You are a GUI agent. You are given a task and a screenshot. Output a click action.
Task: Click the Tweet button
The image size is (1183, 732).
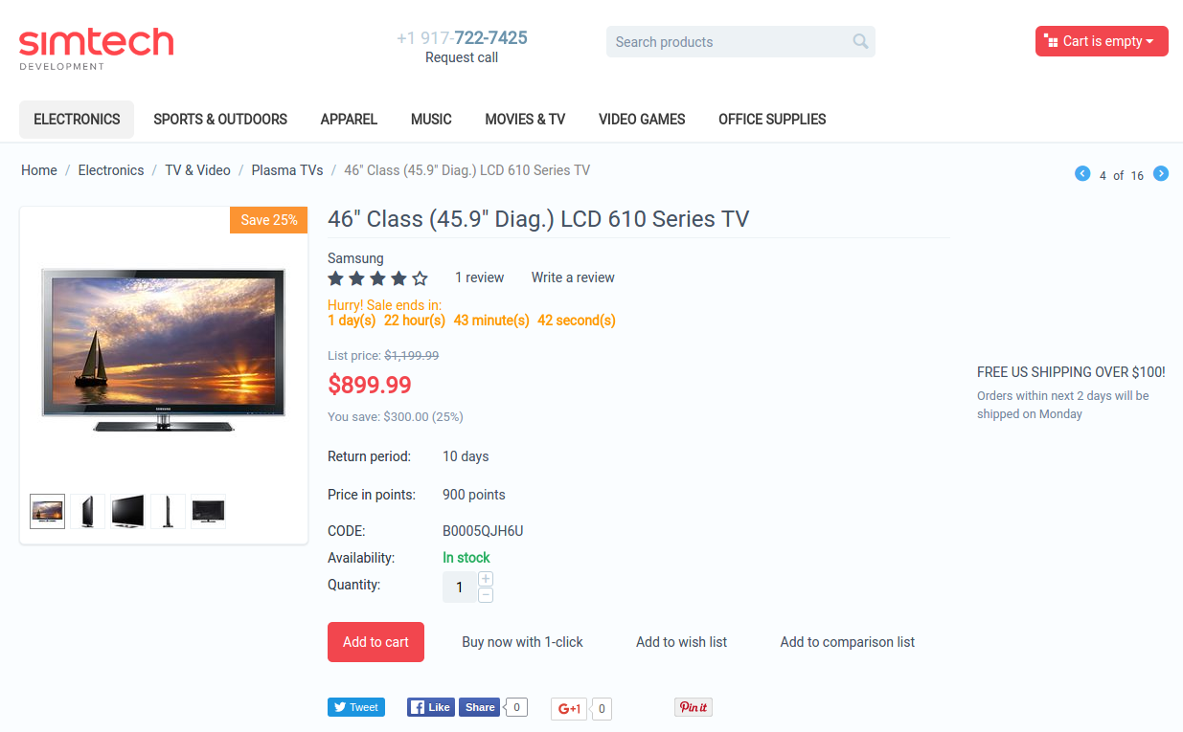[356, 707]
